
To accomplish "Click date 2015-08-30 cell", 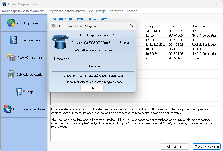I will tap(176, 40).
